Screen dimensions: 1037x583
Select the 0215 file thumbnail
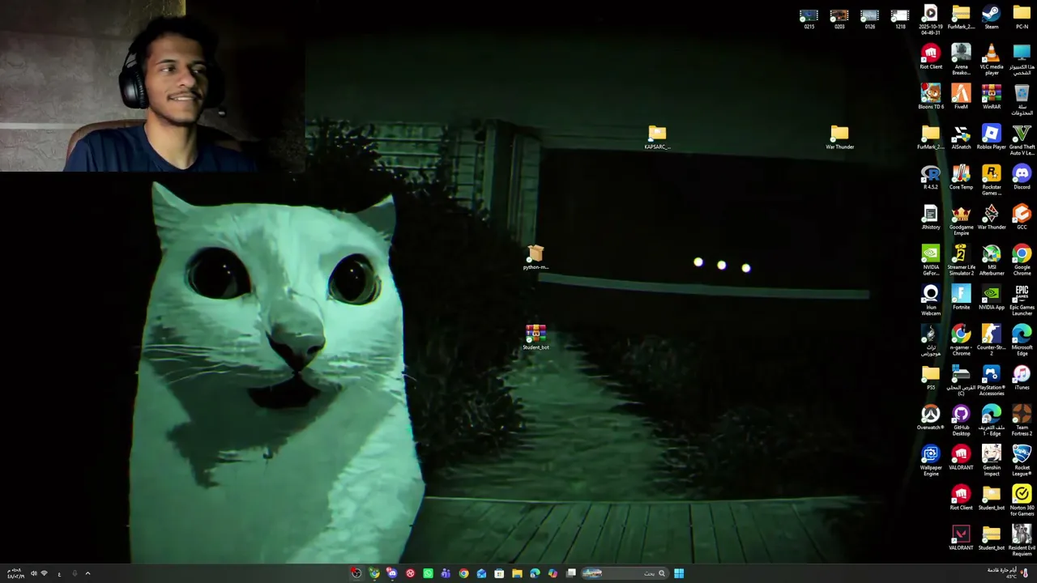(809, 19)
